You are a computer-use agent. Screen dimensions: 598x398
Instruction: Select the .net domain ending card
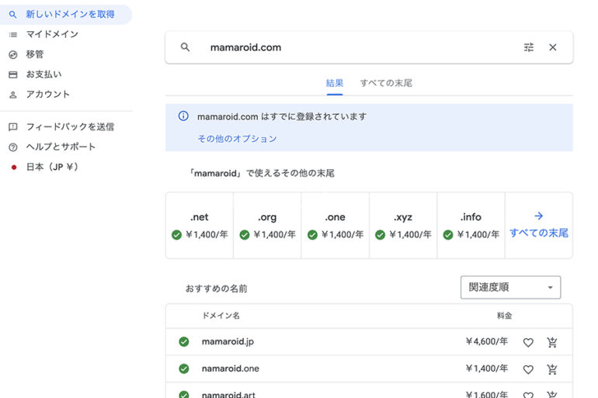point(200,225)
